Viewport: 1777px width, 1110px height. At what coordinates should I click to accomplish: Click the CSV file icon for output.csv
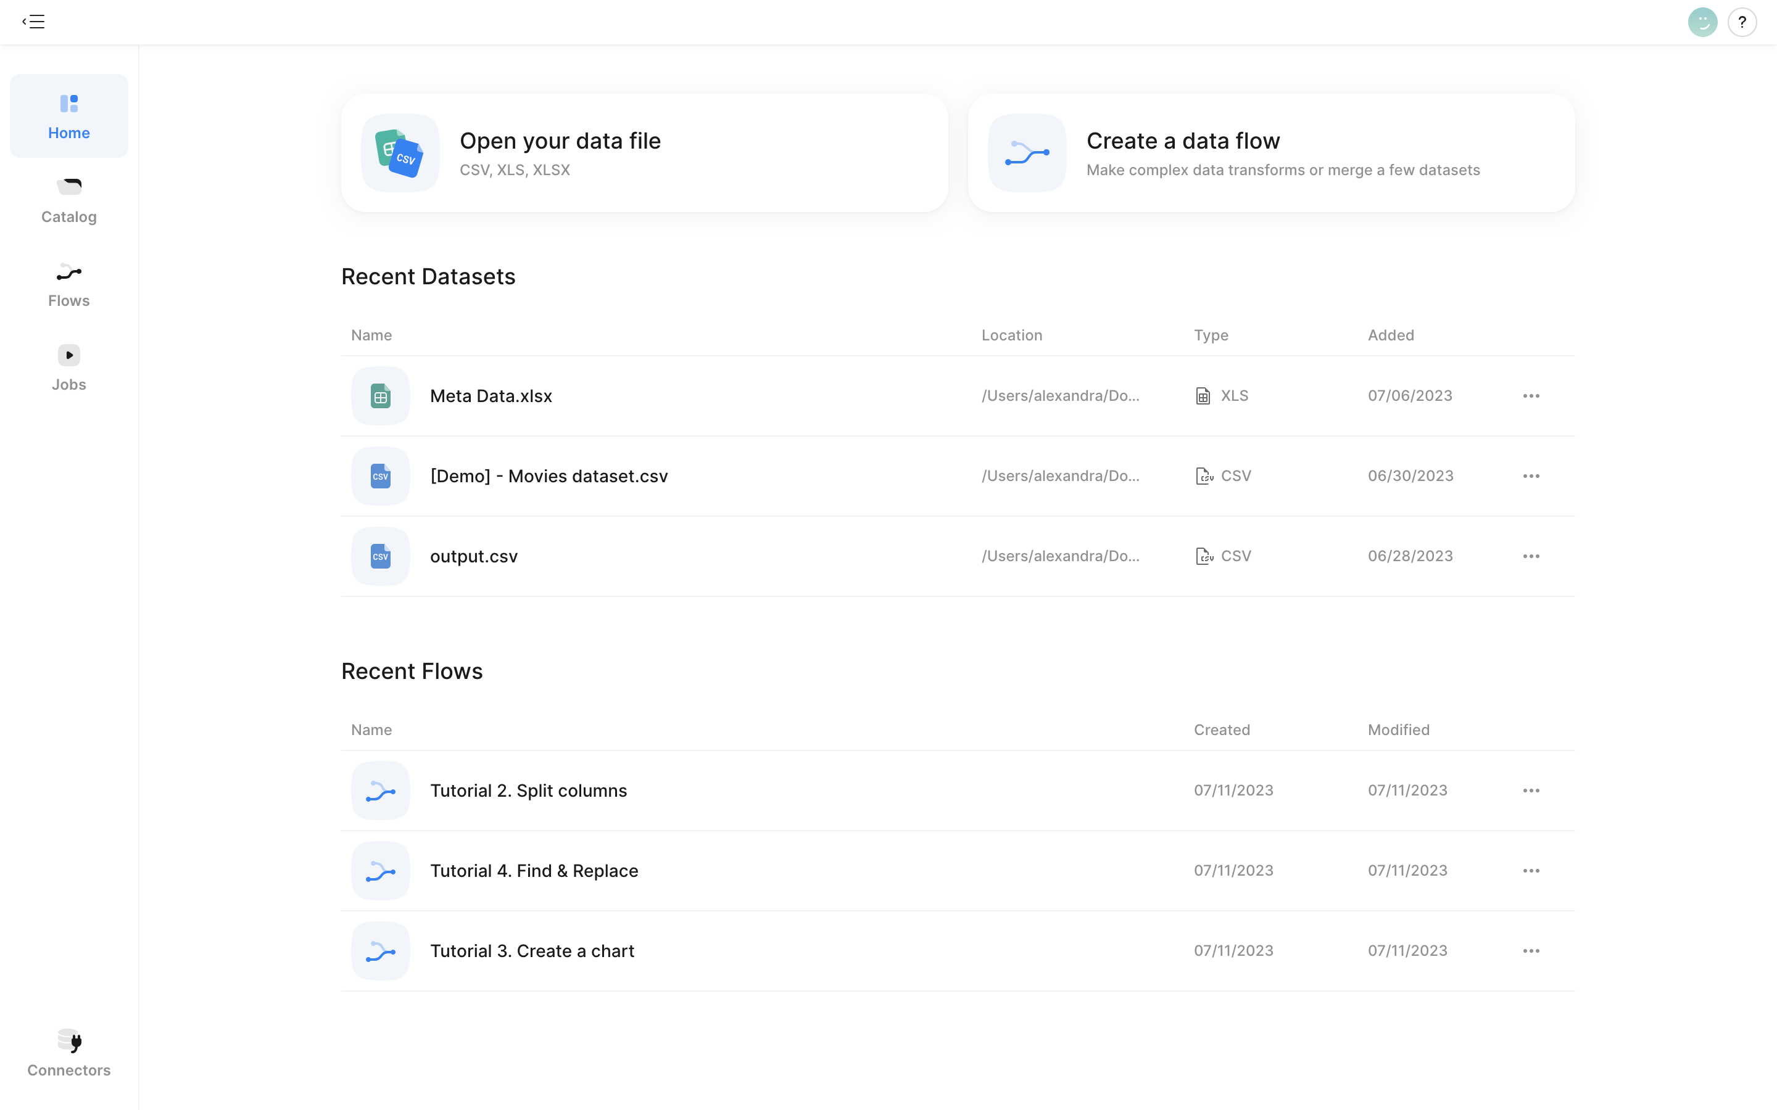(x=380, y=556)
